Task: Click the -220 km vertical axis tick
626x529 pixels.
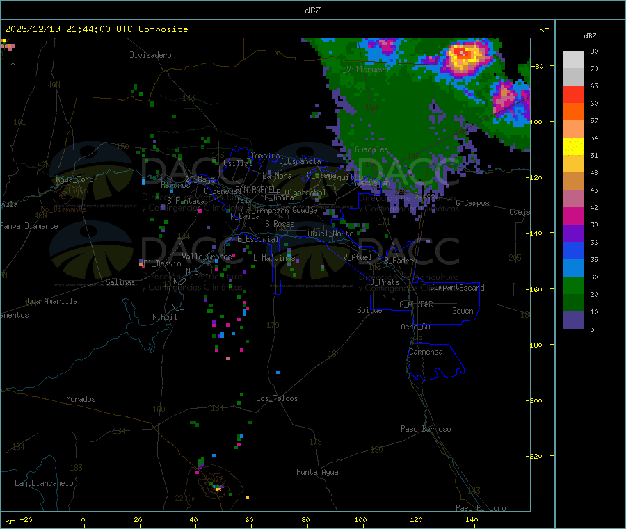Action: (535, 457)
